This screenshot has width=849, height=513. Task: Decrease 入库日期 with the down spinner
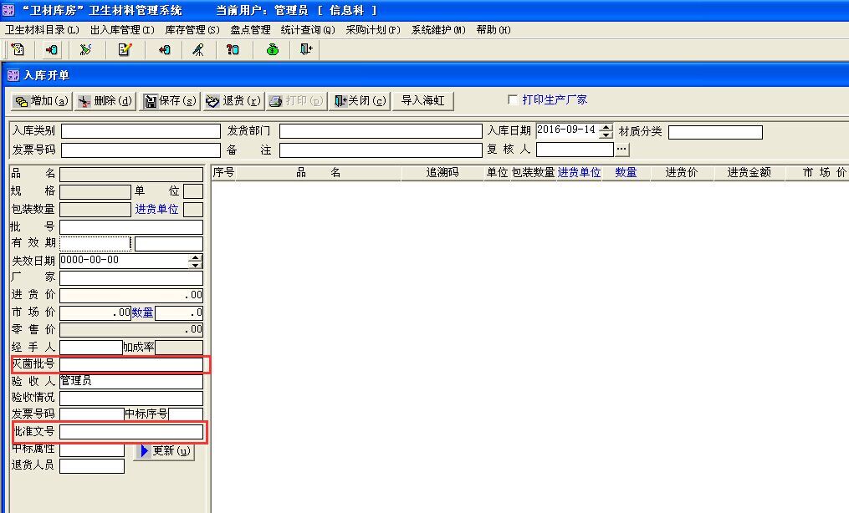[606, 135]
